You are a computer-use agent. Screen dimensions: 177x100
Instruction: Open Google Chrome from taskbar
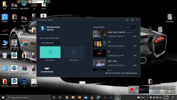coord(67,97)
